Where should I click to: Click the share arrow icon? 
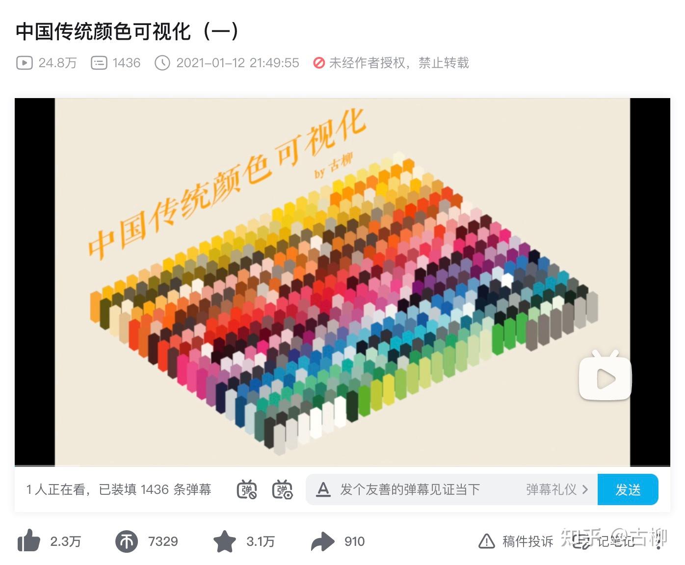(x=322, y=542)
